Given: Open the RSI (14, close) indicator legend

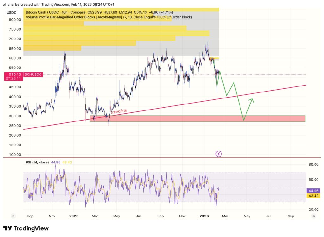Looking at the screenshot, I should click(x=37, y=163).
